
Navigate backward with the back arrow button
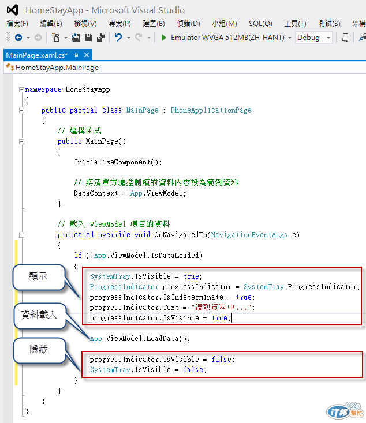coord(18,38)
